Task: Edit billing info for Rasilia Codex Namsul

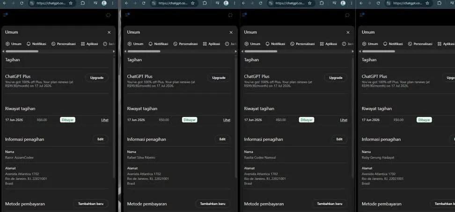Action: tap(339, 139)
